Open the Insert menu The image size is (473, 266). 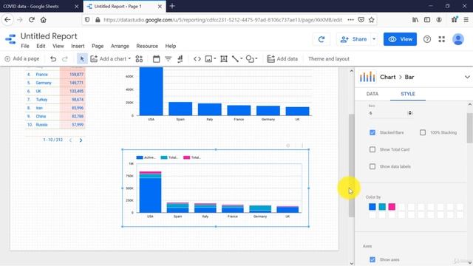tap(78, 46)
